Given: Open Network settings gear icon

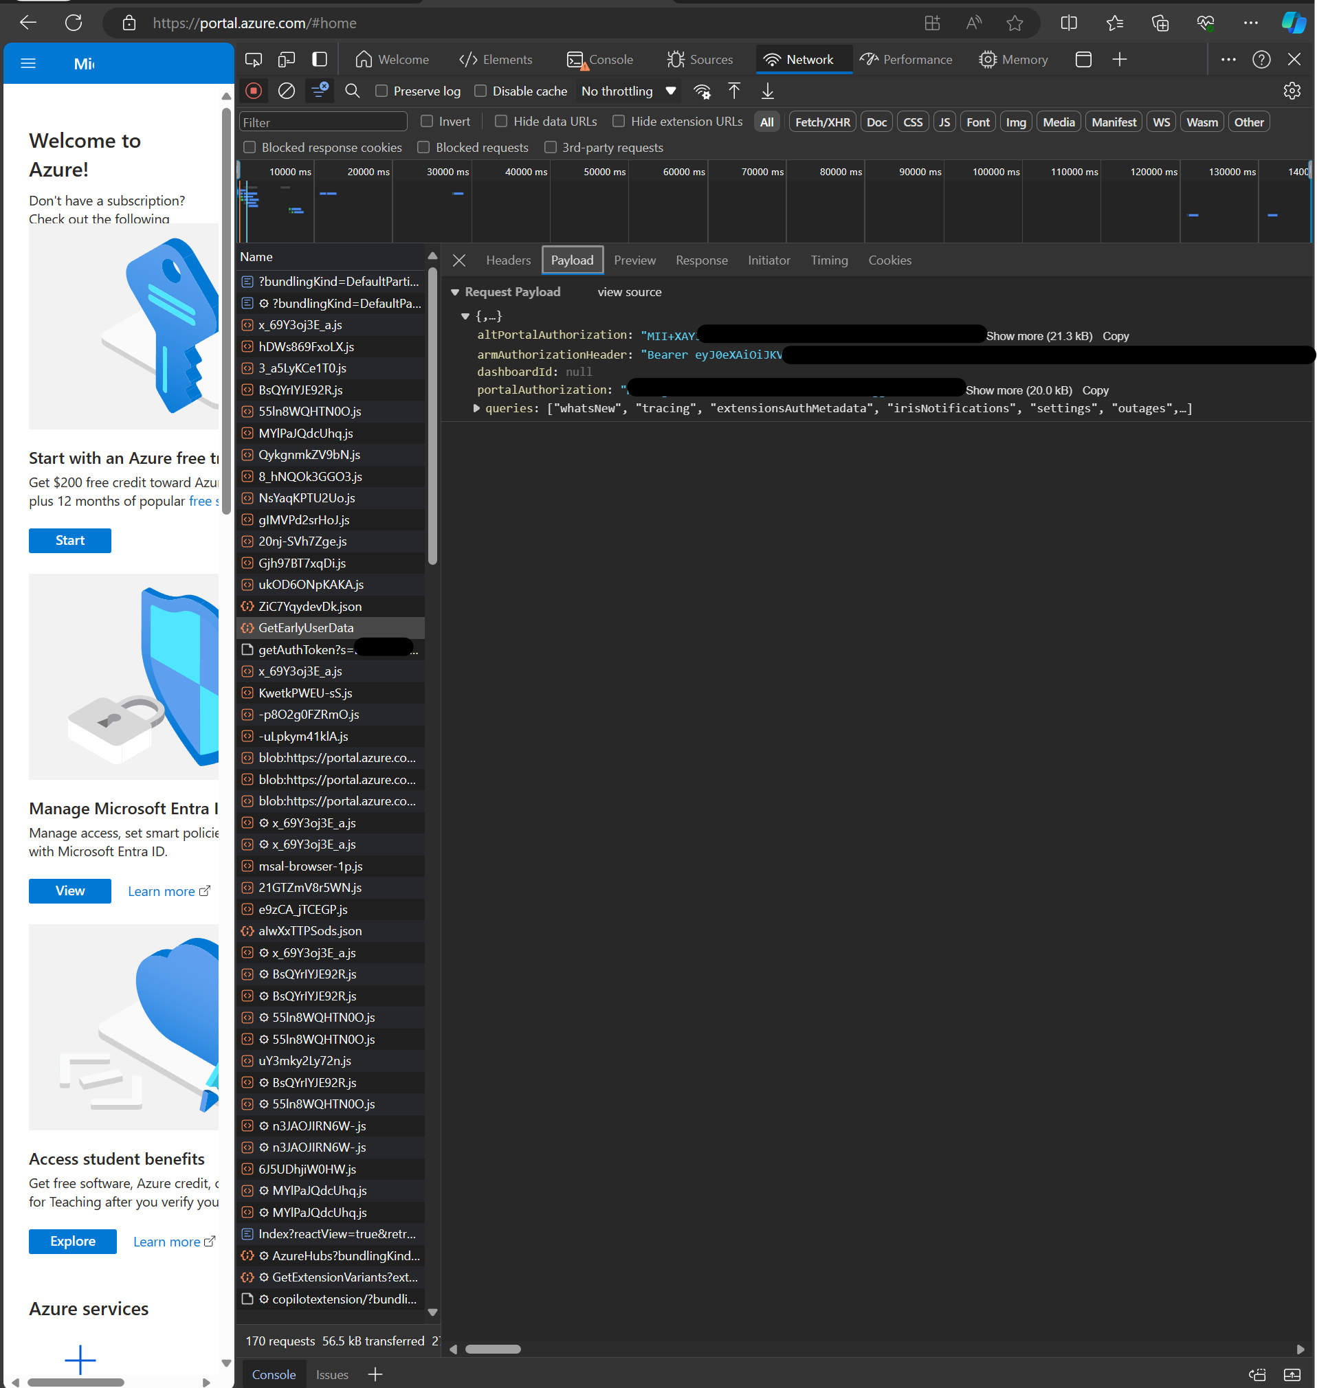Looking at the screenshot, I should point(1292,91).
